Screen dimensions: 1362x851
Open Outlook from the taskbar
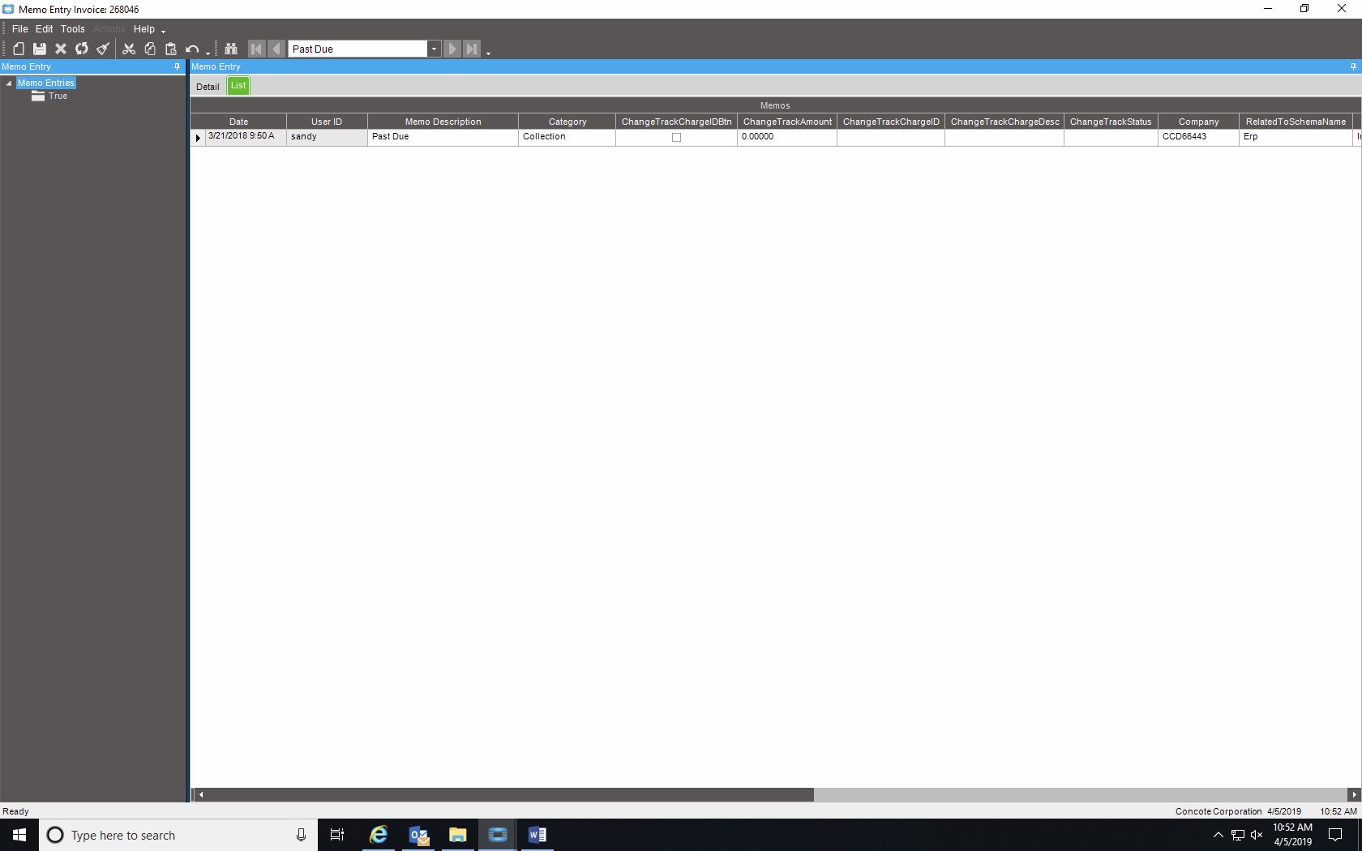point(418,835)
